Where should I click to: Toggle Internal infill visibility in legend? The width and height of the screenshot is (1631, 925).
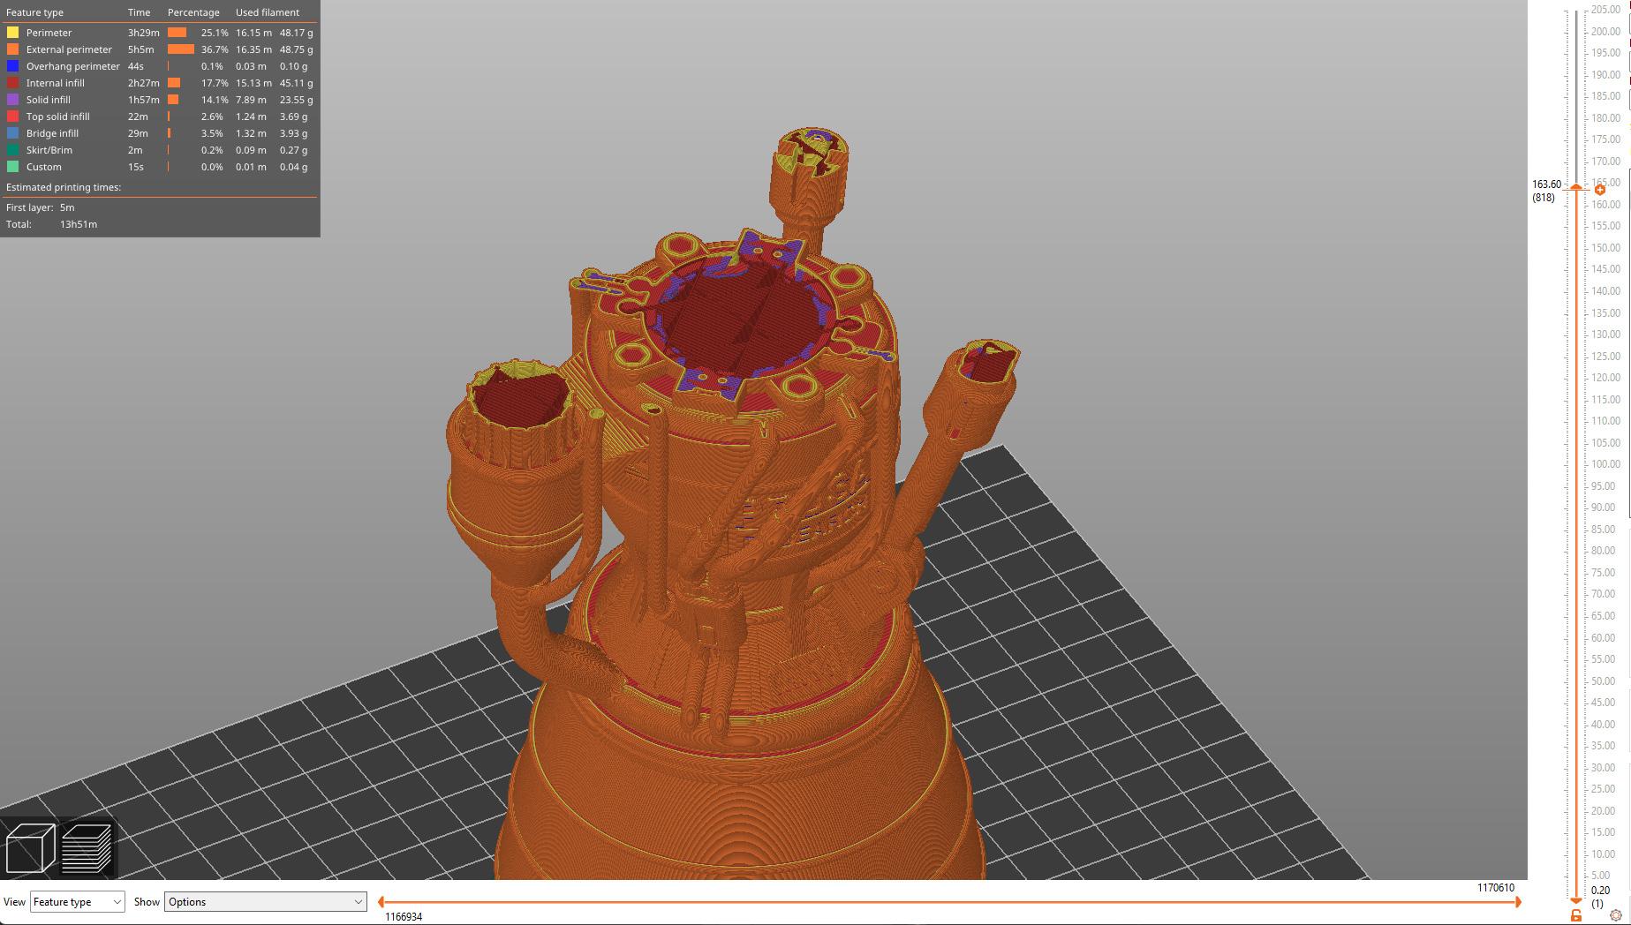pyautogui.click(x=55, y=83)
